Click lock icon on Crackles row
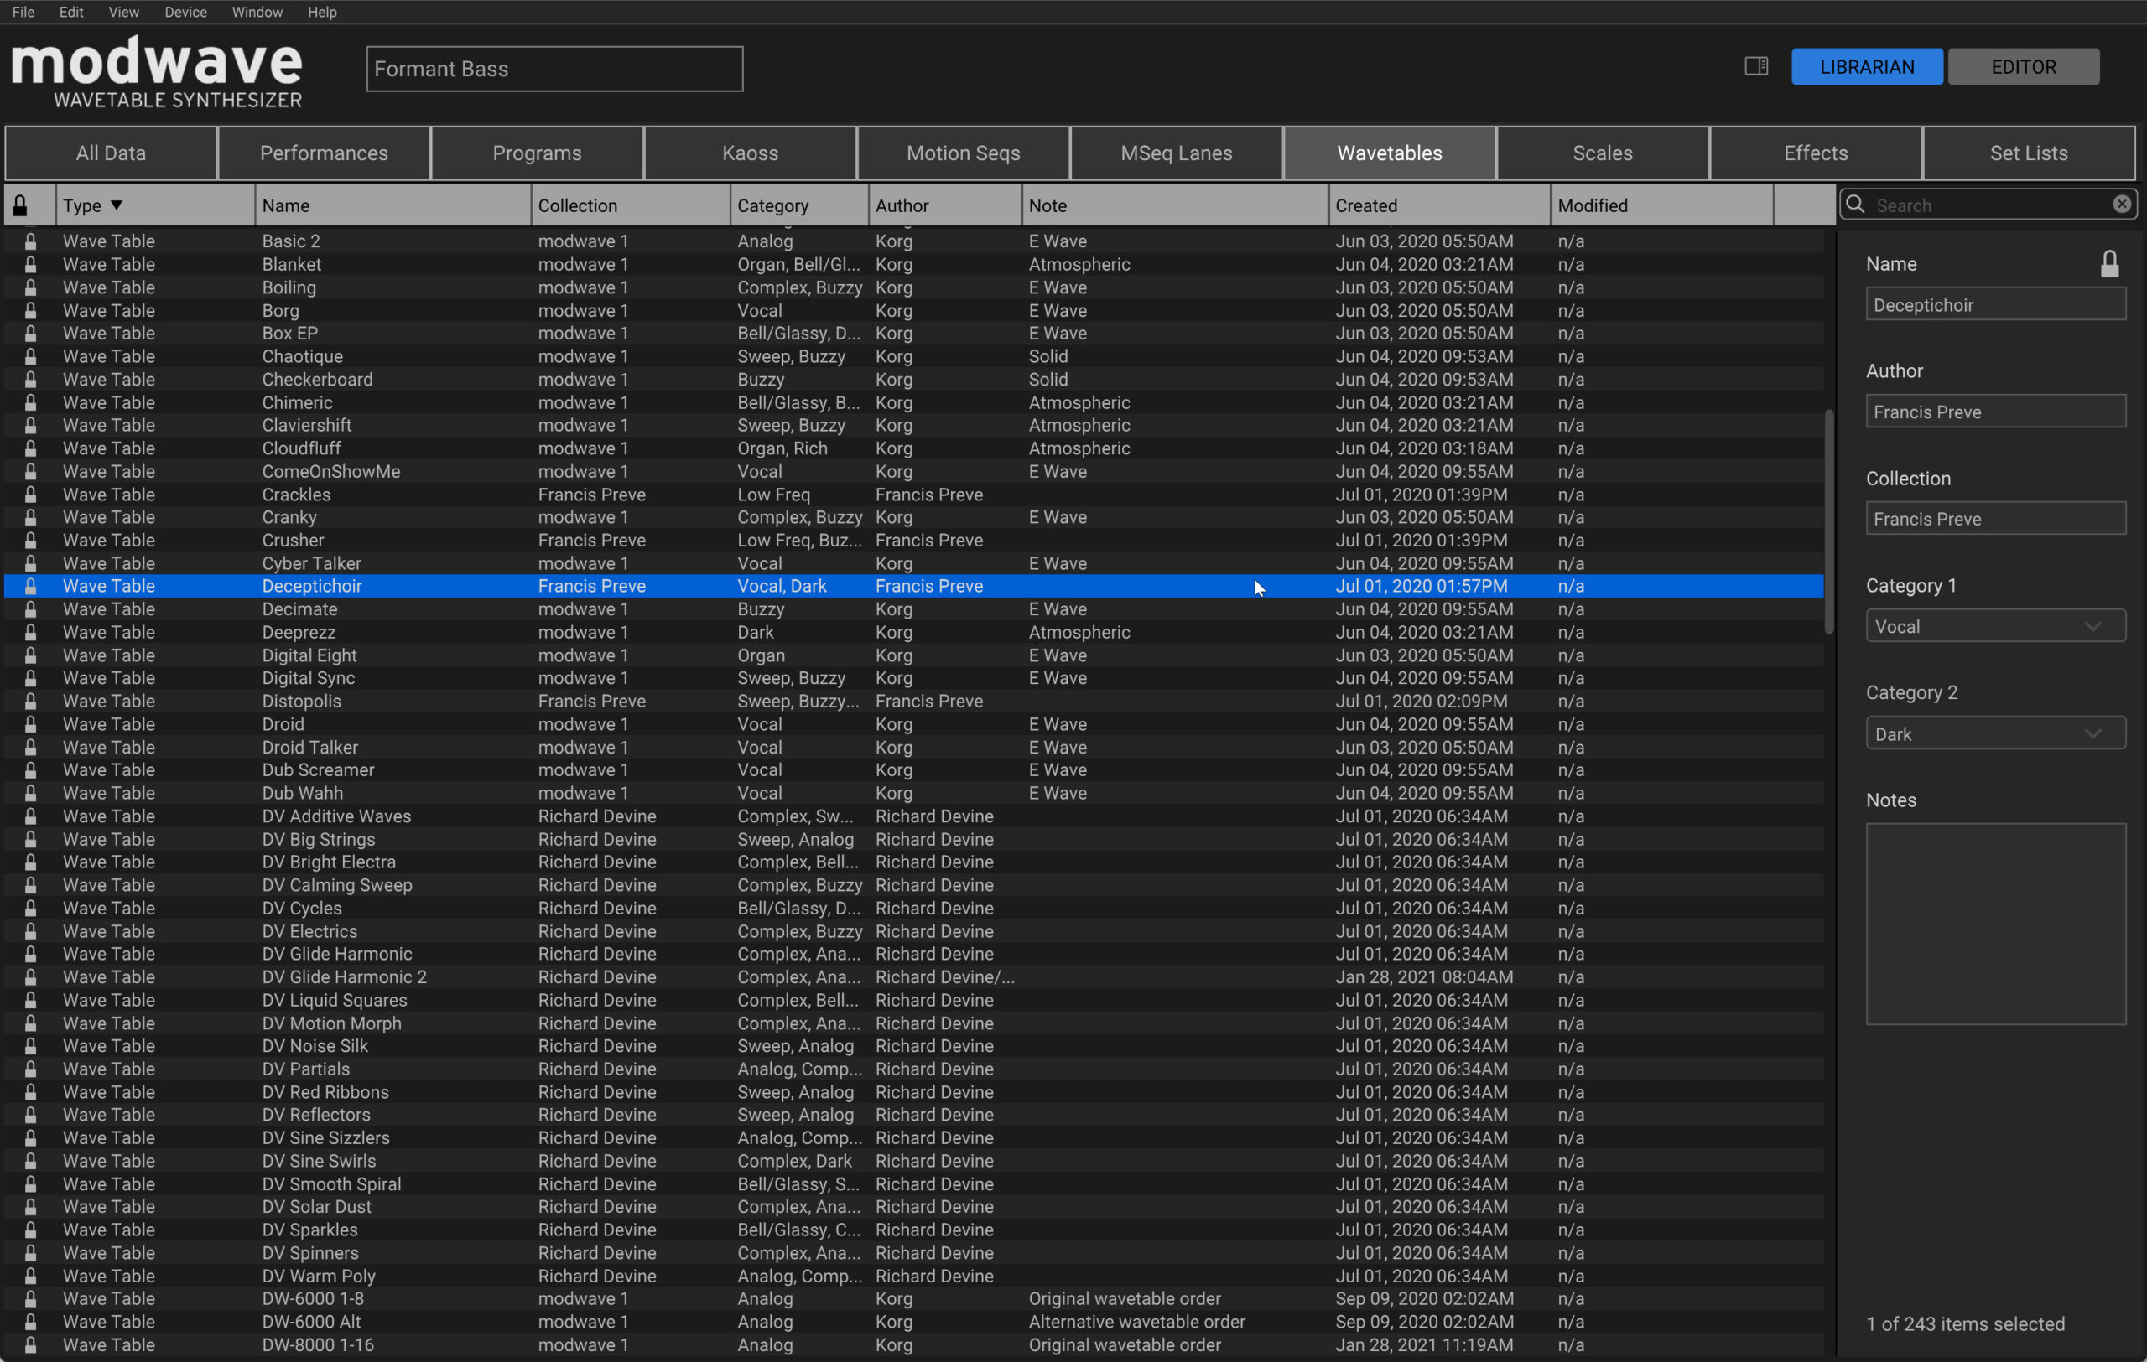 pos(30,495)
